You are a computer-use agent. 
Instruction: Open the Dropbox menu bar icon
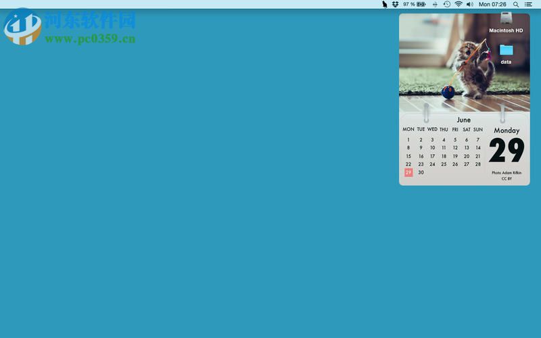click(x=396, y=5)
